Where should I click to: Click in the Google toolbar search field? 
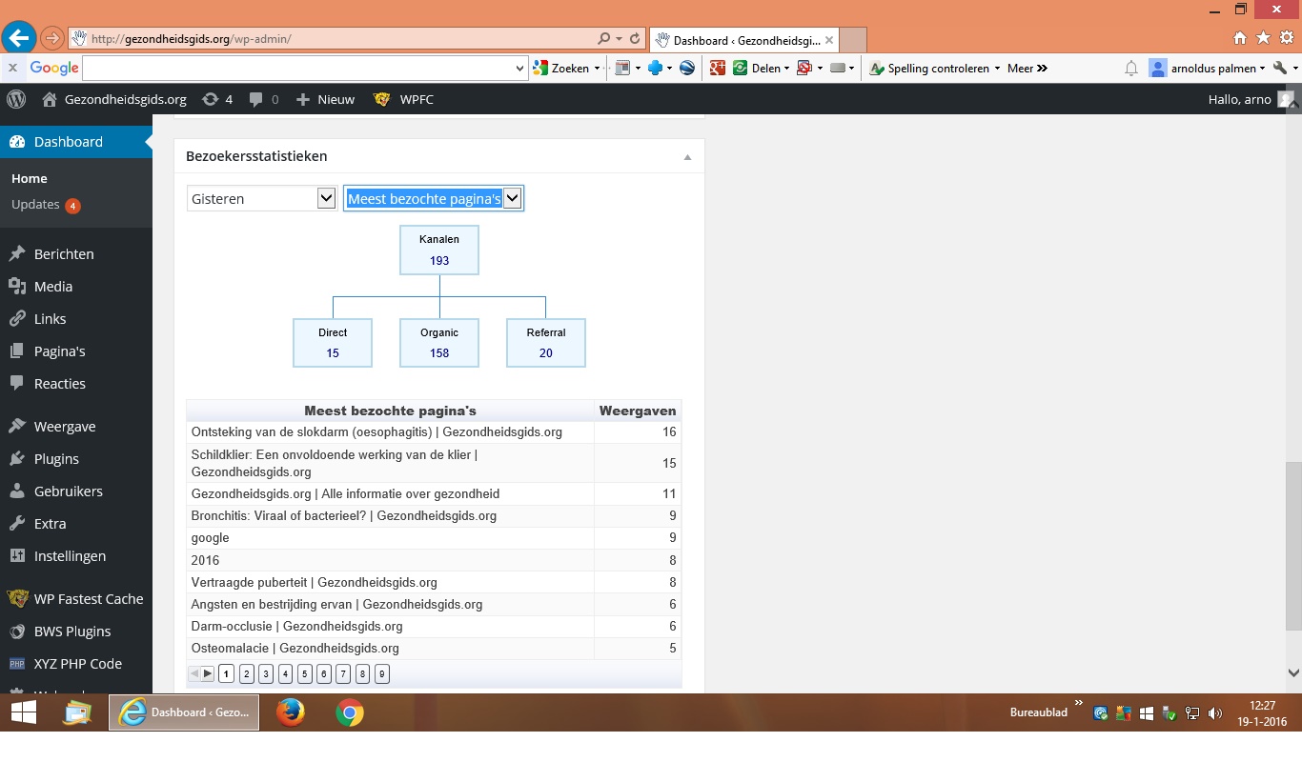[298, 69]
